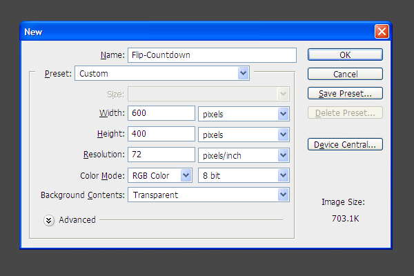Open Device Central
This screenshot has width=414, height=276.
click(x=345, y=144)
